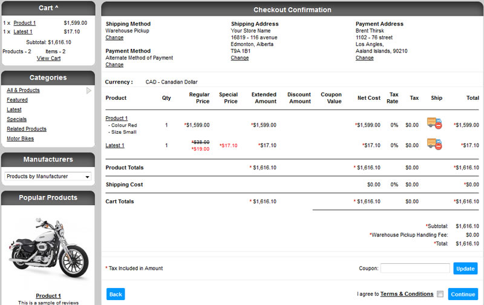The width and height of the screenshot is (484, 305).
Task: Click the Continue button
Action: click(x=463, y=294)
